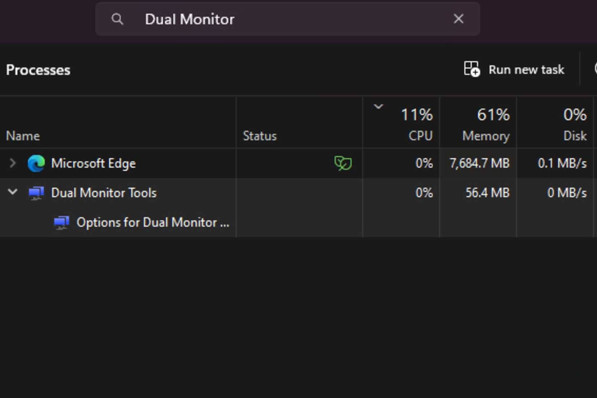Expand the Microsoft Edge process group
This screenshot has height=398, width=597.
click(x=12, y=163)
